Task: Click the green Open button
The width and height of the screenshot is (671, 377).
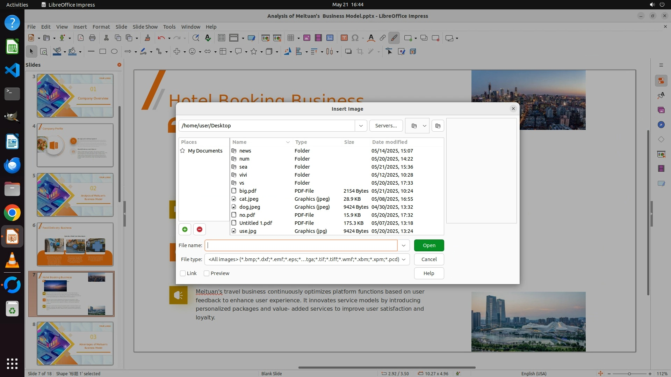Action: click(x=429, y=245)
